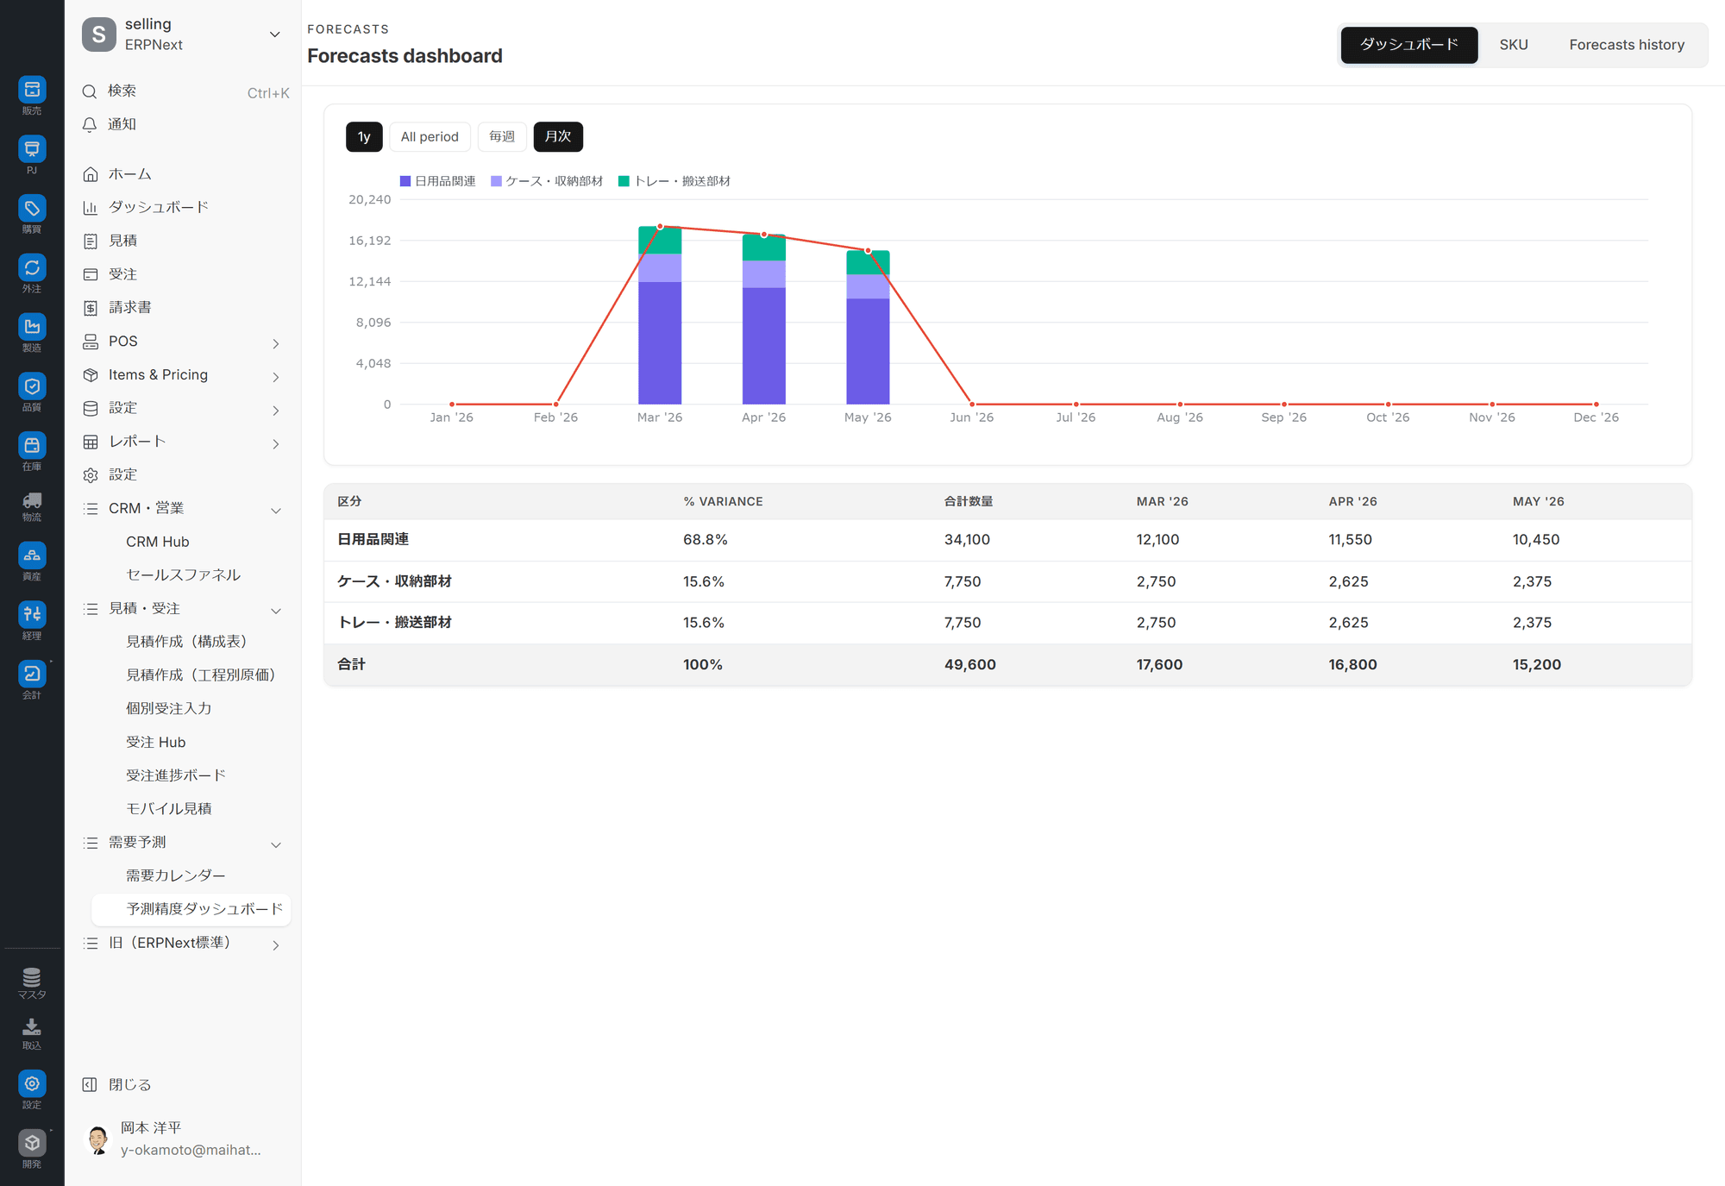Click the 通知 bell icon
The width and height of the screenshot is (1725, 1186).
pos(90,125)
